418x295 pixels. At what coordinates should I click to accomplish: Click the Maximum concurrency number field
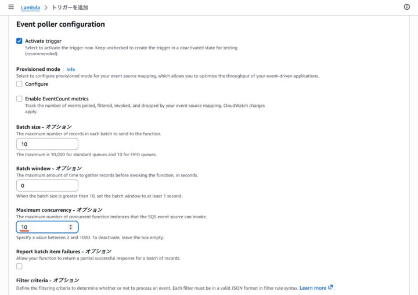point(41,227)
